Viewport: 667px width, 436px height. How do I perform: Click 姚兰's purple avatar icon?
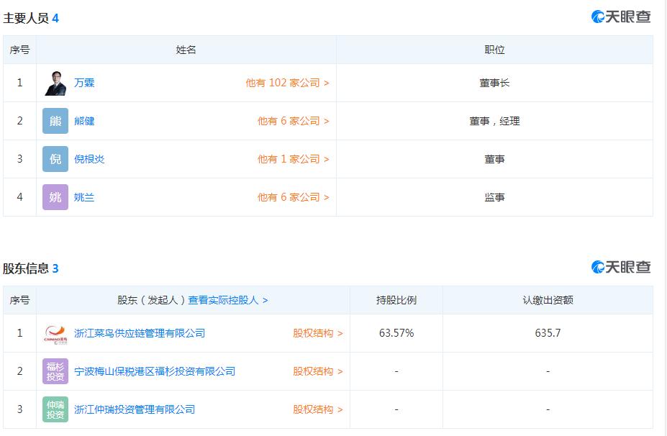55,197
